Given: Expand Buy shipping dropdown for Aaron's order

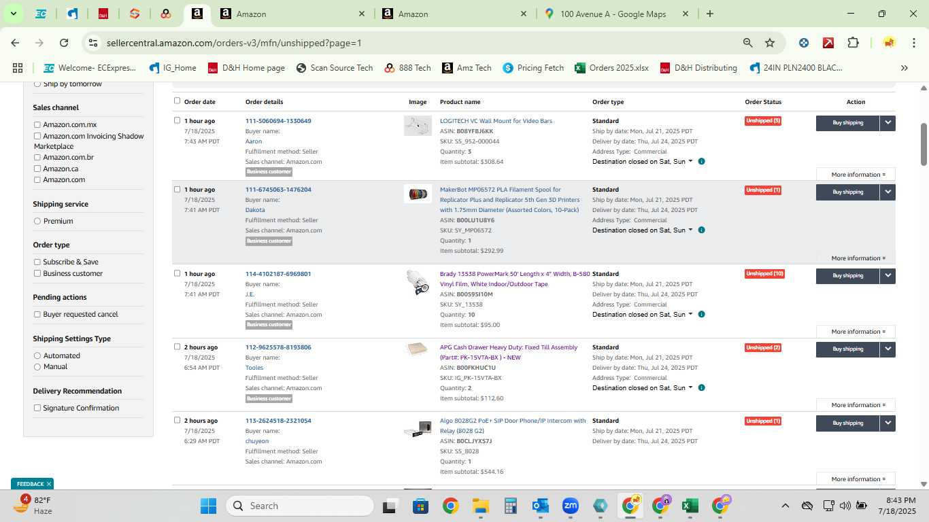Looking at the screenshot, I should pos(888,123).
